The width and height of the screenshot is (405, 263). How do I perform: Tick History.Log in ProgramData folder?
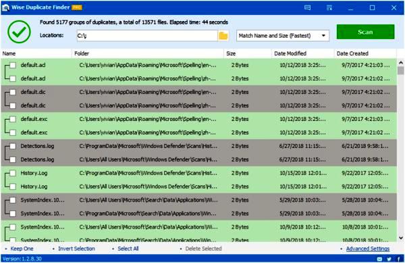coord(13,173)
